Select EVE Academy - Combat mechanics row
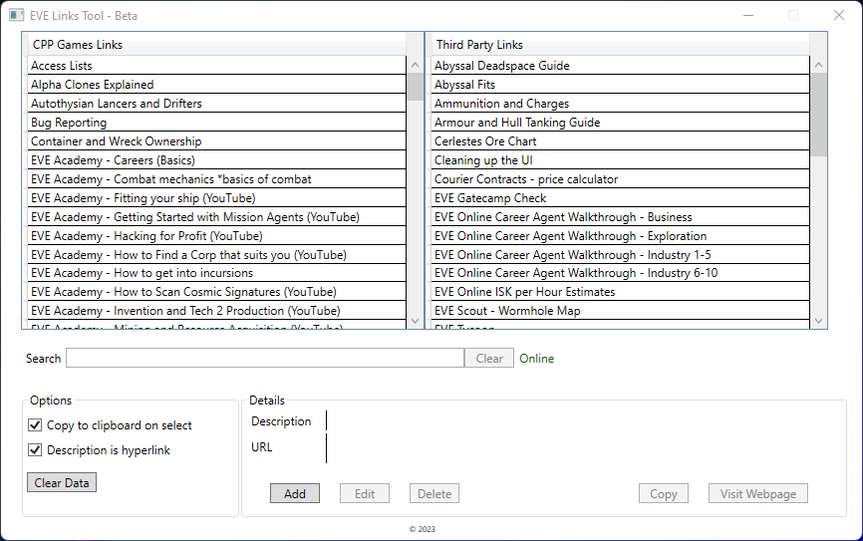 point(217,179)
